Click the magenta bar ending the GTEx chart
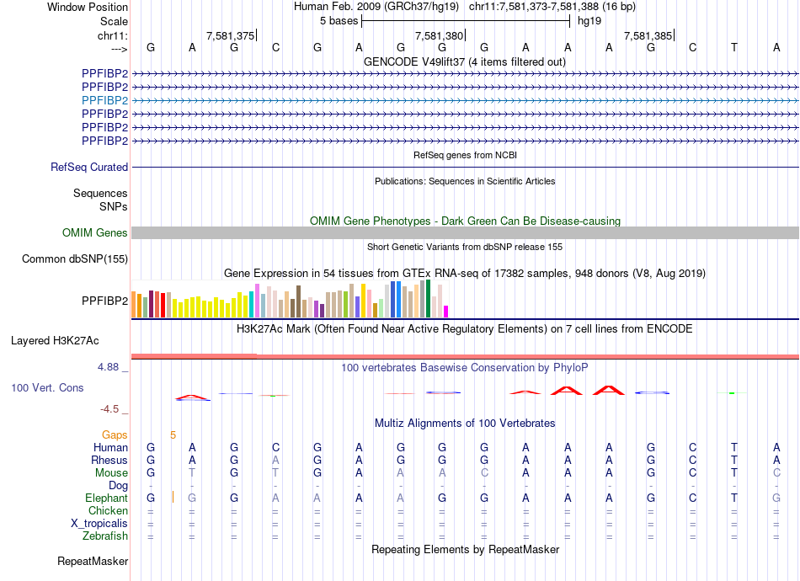800x581 pixels. (446, 312)
